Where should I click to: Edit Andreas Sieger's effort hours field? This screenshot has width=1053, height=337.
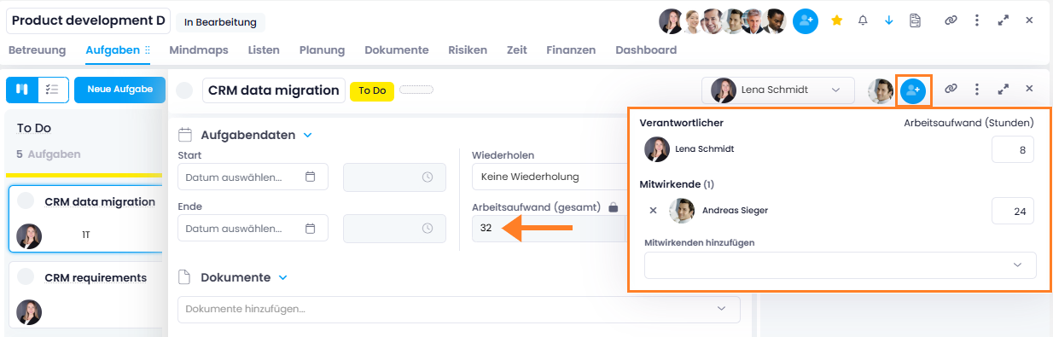1013,211
